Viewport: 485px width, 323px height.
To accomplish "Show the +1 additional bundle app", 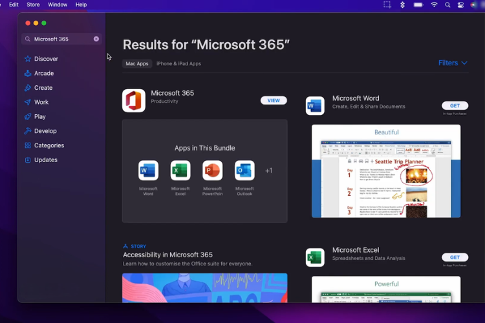I will (268, 171).
